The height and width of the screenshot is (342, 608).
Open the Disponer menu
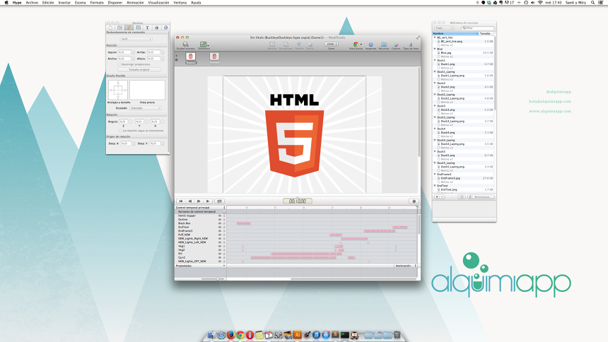tap(115, 3)
